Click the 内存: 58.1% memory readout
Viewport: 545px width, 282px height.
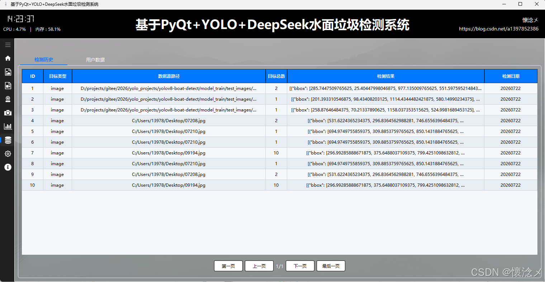(48, 29)
